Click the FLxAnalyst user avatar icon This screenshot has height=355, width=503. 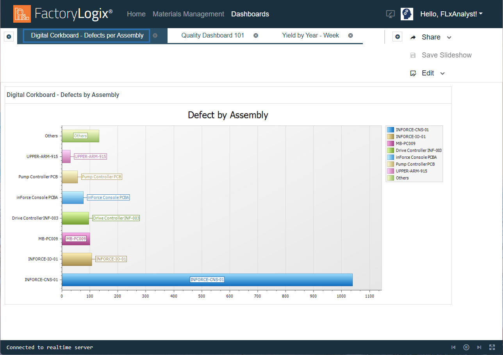click(x=407, y=14)
